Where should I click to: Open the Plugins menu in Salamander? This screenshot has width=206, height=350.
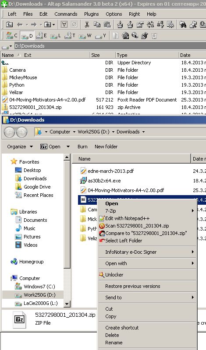tap(92, 14)
